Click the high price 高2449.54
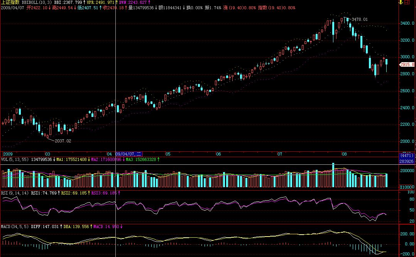416x257 pixels. pos(63,8)
